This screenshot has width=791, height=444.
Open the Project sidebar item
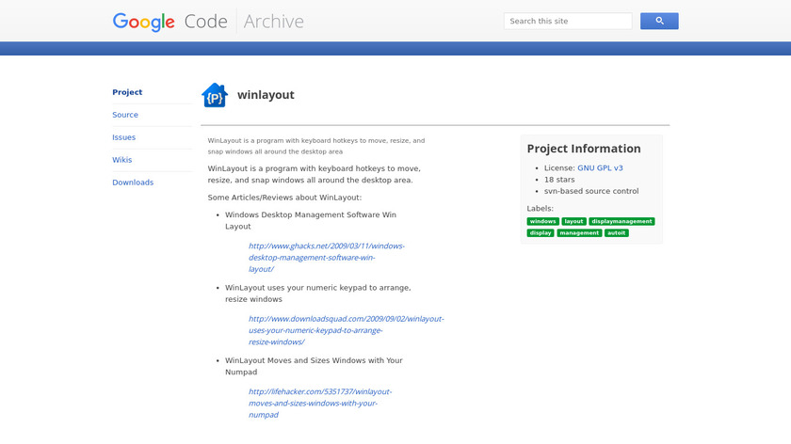[127, 92]
